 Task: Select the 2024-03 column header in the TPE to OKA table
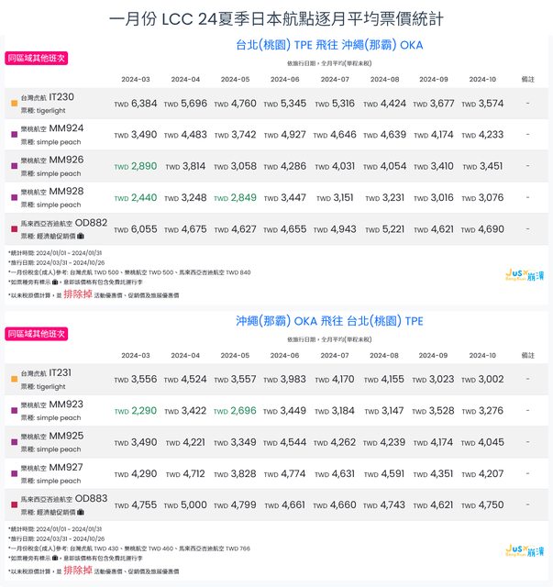135,79
